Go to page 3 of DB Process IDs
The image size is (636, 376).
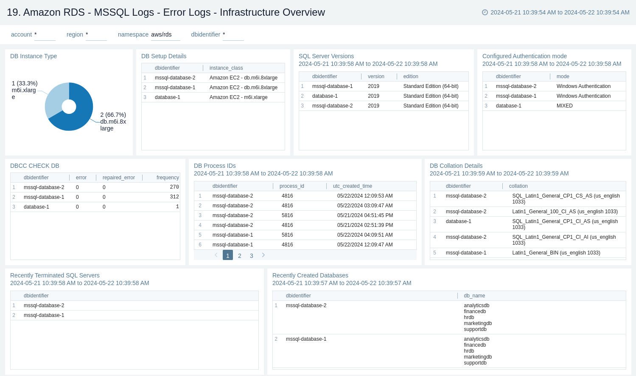point(251,255)
